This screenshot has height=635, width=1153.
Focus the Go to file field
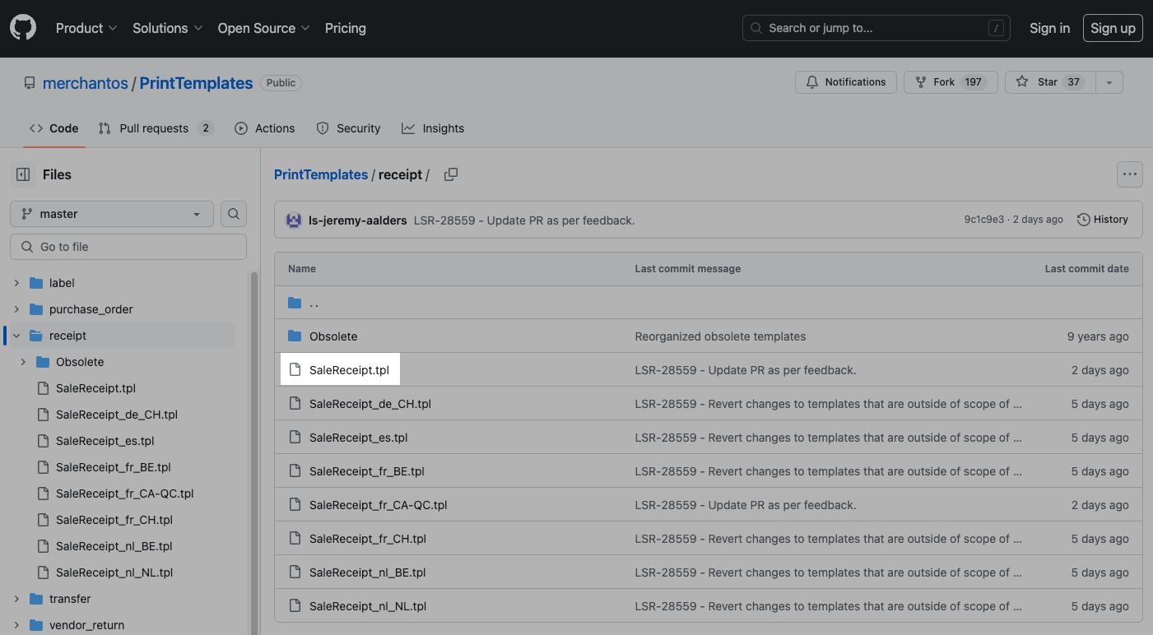(x=128, y=247)
